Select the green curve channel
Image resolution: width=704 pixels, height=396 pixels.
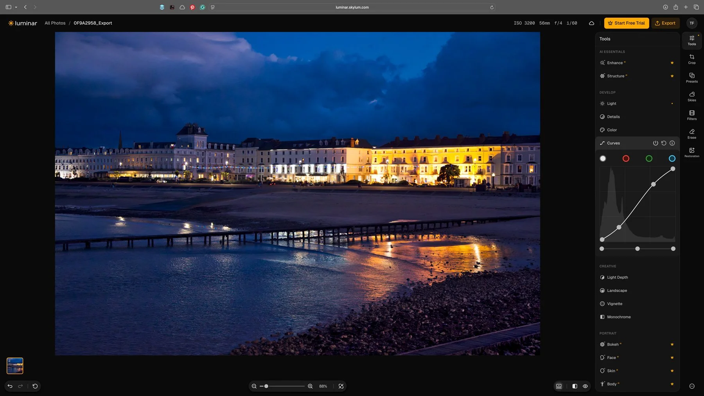649,158
